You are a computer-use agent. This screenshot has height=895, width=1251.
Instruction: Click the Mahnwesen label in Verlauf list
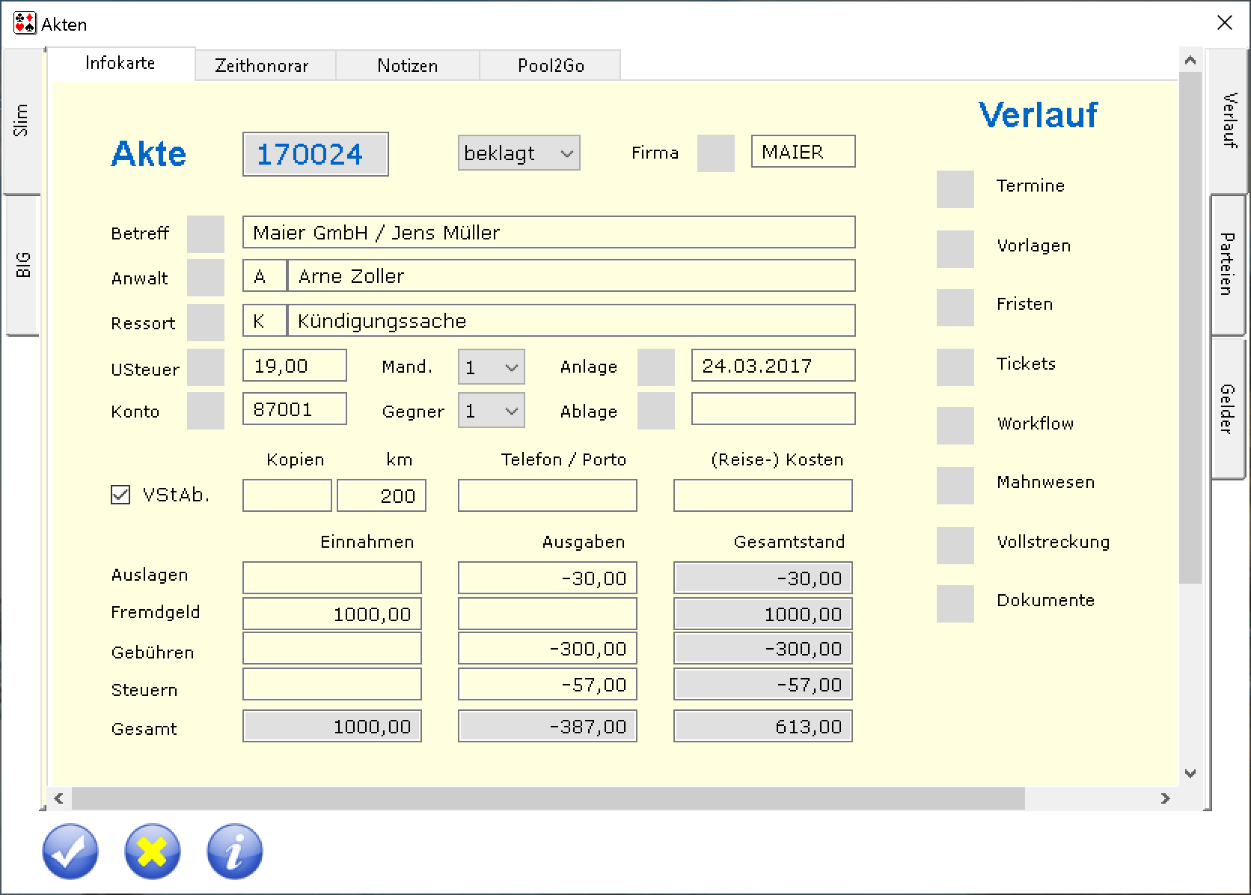tap(1045, 483)
